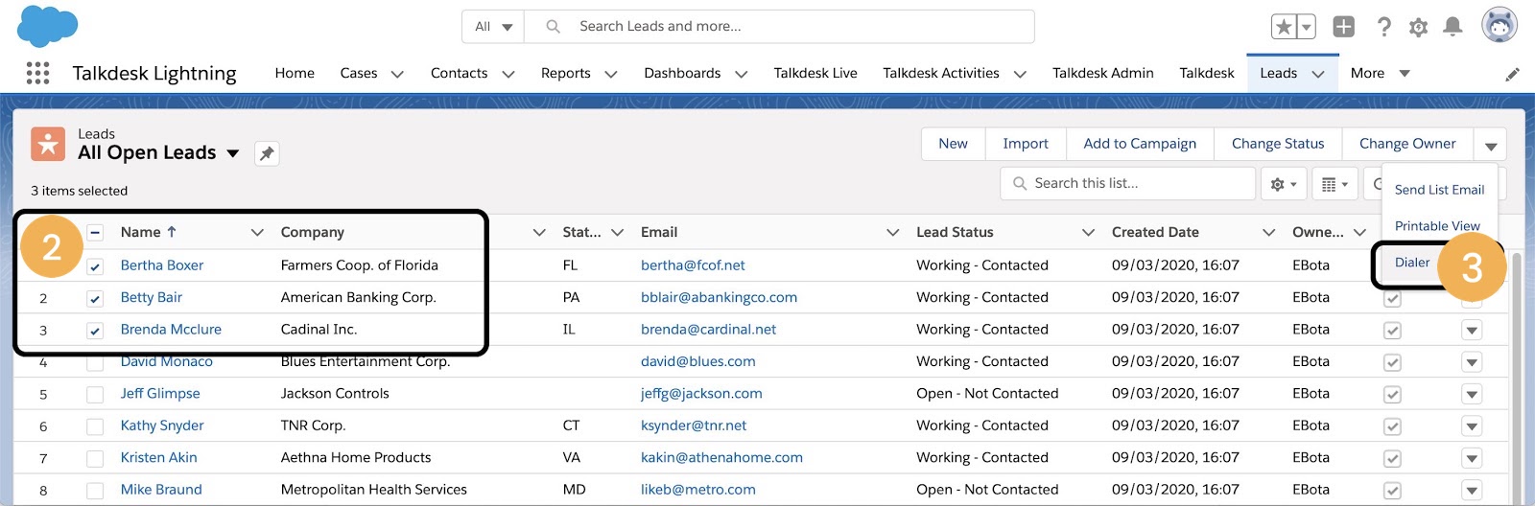Viewport: 1535px width, 506px height.
Task: Open row actions for Mike Braund
Action: click(x=1472, y=491)
